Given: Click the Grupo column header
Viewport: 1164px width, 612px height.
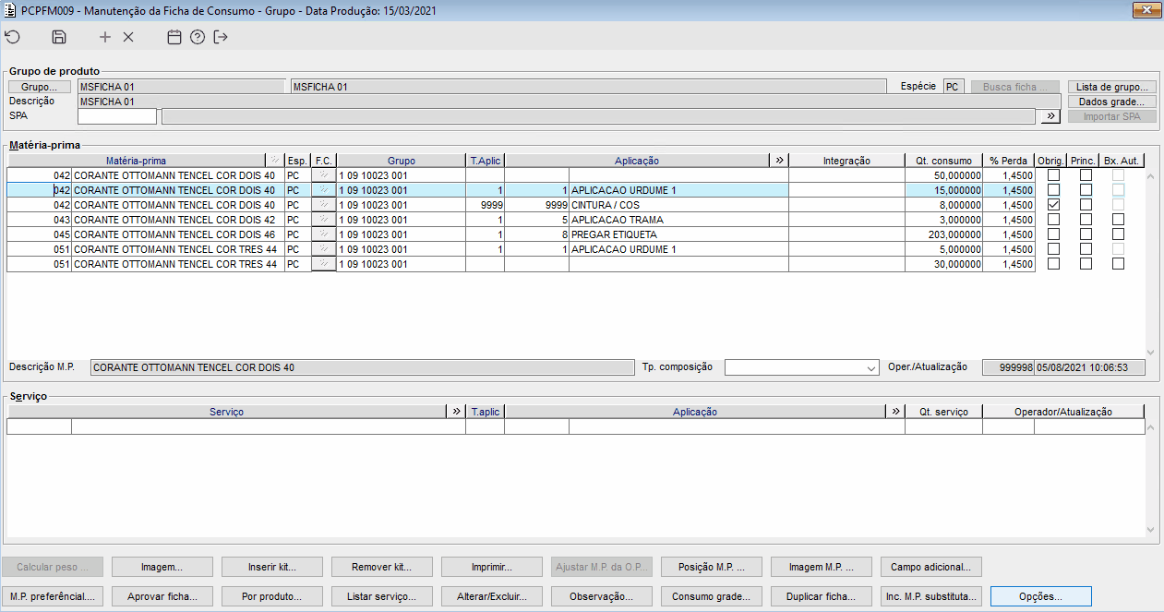Looking at the screenshot, I should point(402,161).
